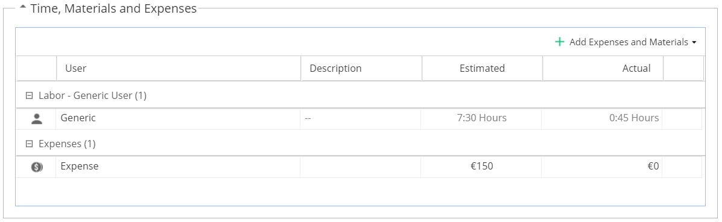The image size is (722, 222).
Task: Click the green plus icon
Action: [x=560, y=42]
